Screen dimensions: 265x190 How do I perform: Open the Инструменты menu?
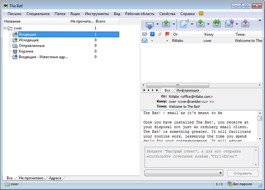(97, 14)
